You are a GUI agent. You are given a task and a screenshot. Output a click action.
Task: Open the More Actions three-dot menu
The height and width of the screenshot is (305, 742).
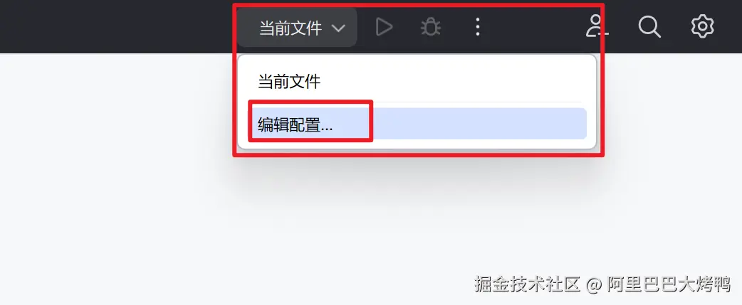[478, 28]
